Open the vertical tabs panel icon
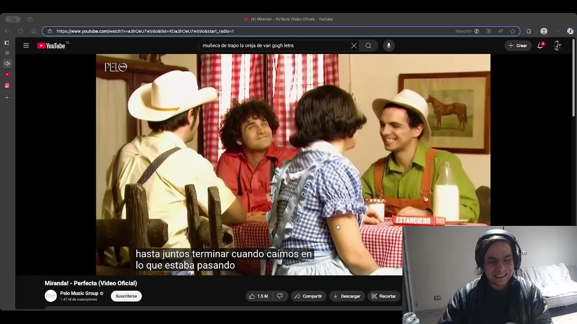Viewport: 577px width, 324px height. click(x=7, y=43)
